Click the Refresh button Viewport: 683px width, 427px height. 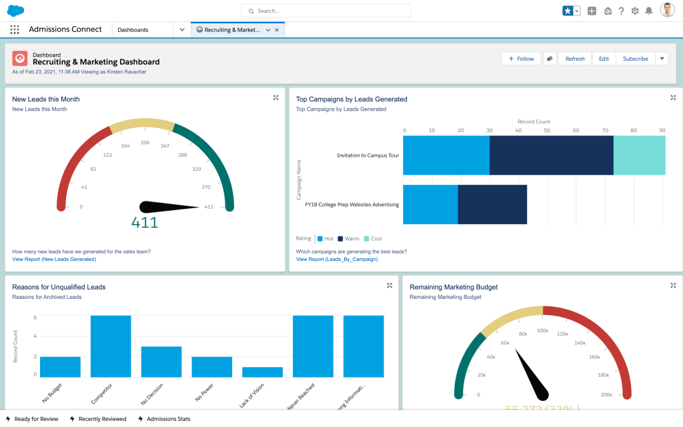point(574,59)
